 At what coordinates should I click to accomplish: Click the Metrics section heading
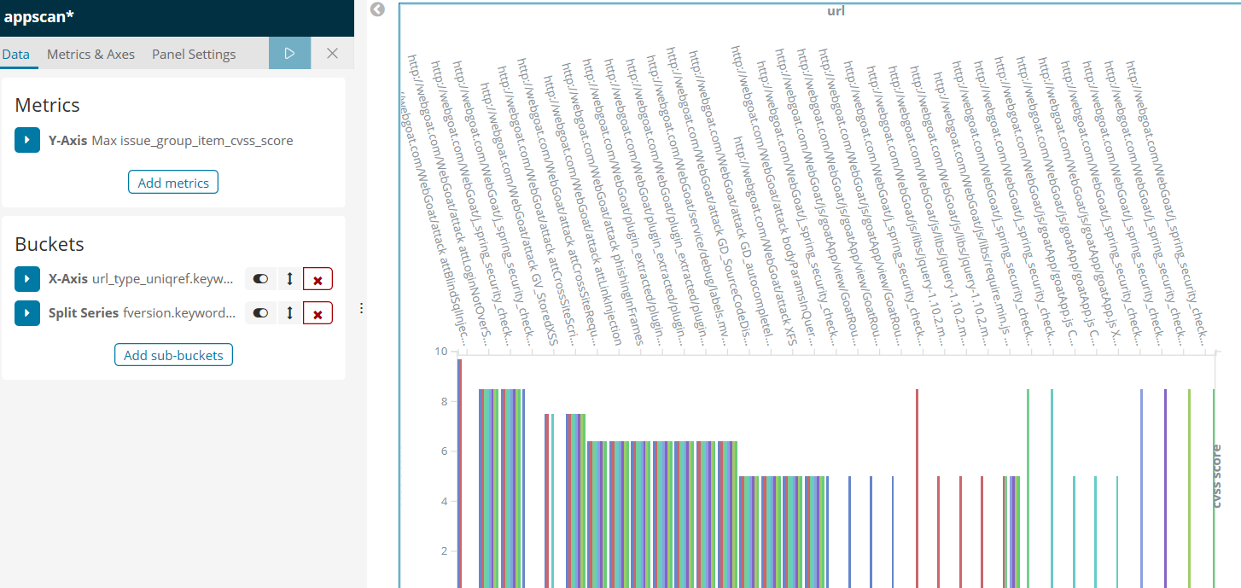point(48,105)
